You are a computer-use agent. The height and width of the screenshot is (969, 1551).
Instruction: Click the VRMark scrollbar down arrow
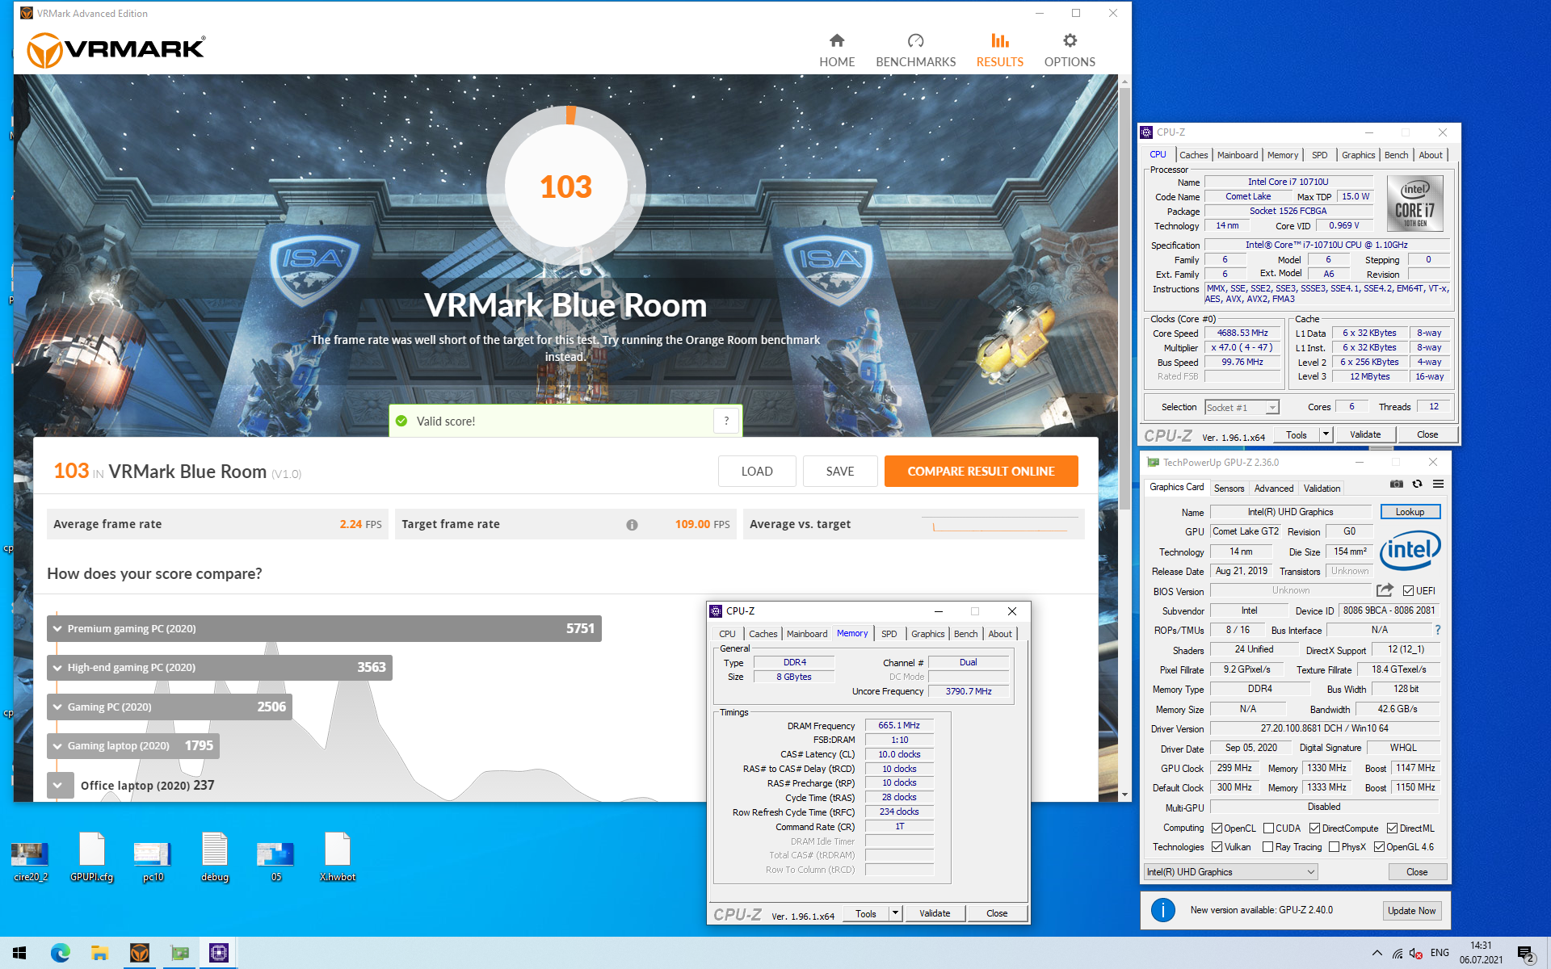(x=1124, y=795)
